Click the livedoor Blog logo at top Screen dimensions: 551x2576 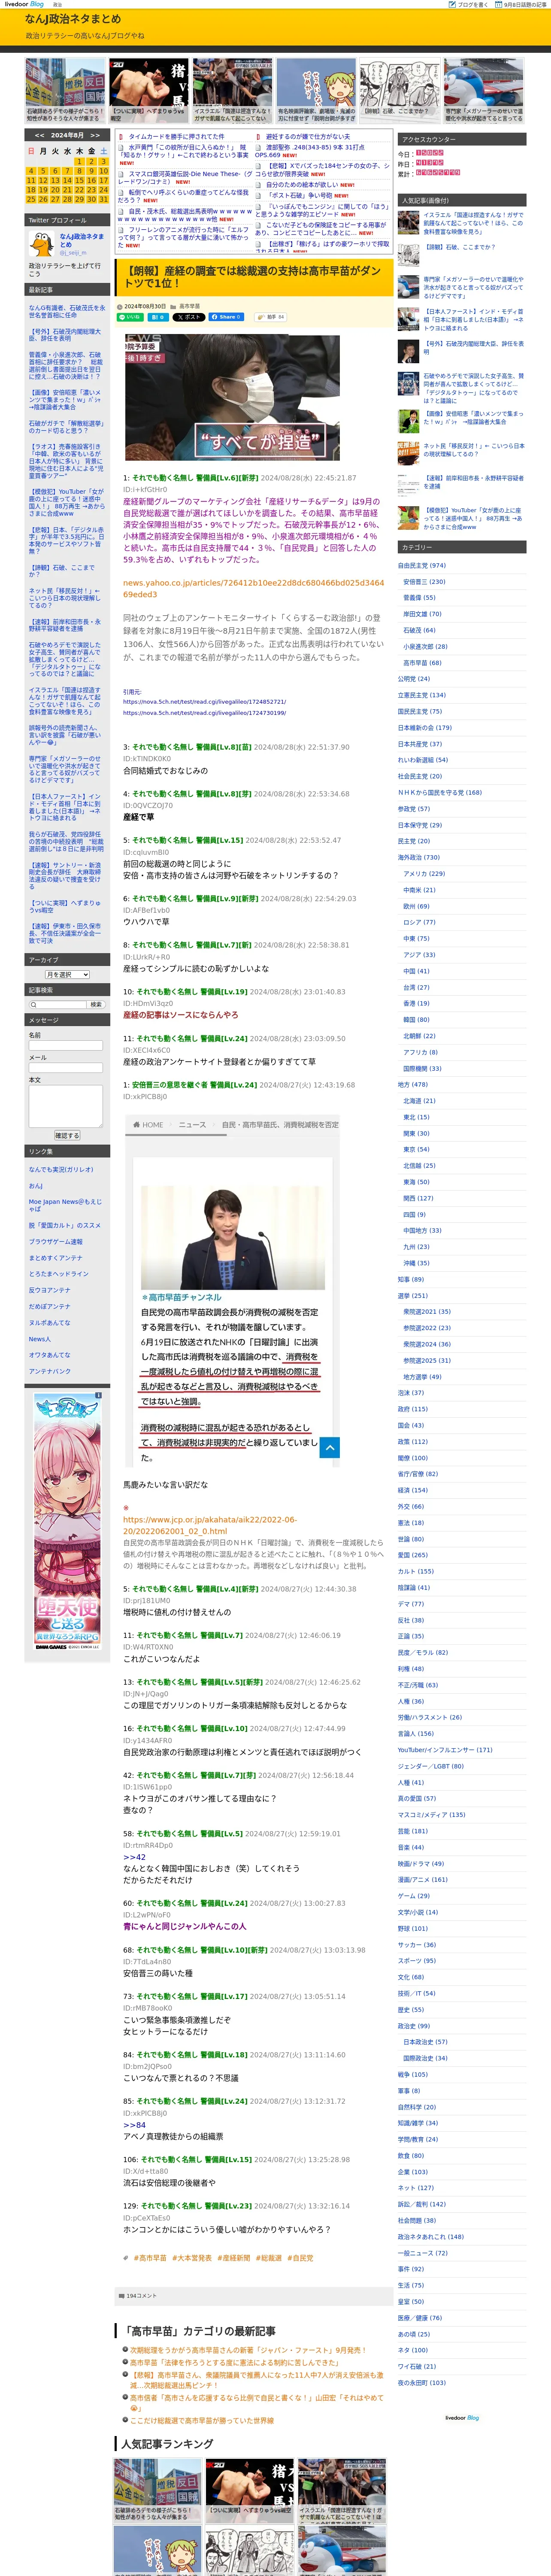tap(23, 4)
